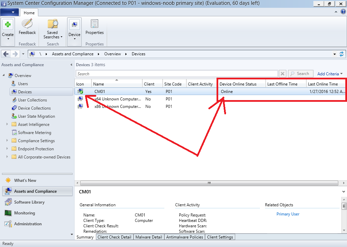Open Software Metering node
This screenshot has width=347, height=247.
(35, 132)
